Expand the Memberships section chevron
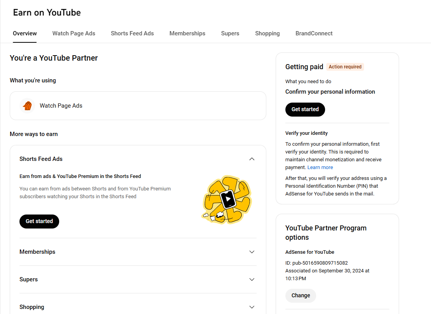 tap(252, 252)
